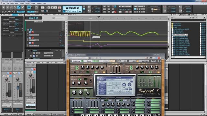
Task: Select the highlighted Draw pencil tool
Action: pos(19,7)
